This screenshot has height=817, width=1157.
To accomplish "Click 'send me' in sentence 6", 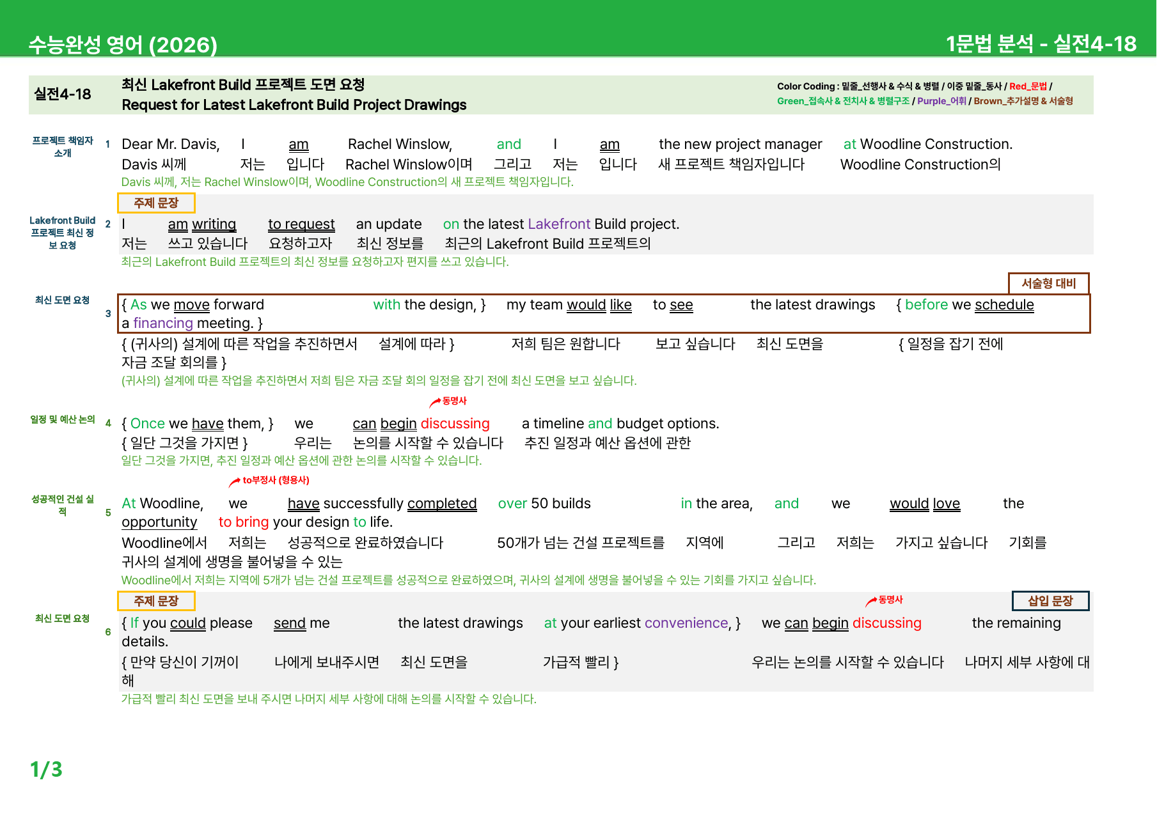I will pyautogui.click(x=302, y=623).
